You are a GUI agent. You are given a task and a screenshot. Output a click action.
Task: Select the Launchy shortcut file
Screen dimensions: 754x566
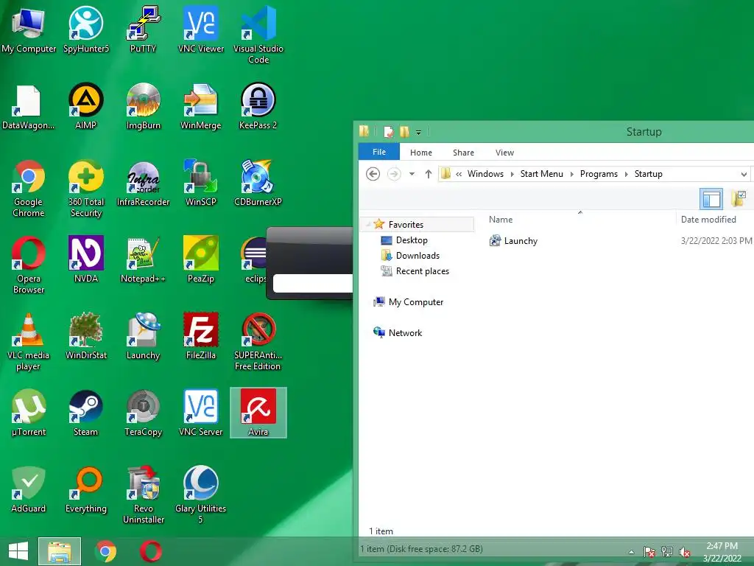(x=513, y=241)
